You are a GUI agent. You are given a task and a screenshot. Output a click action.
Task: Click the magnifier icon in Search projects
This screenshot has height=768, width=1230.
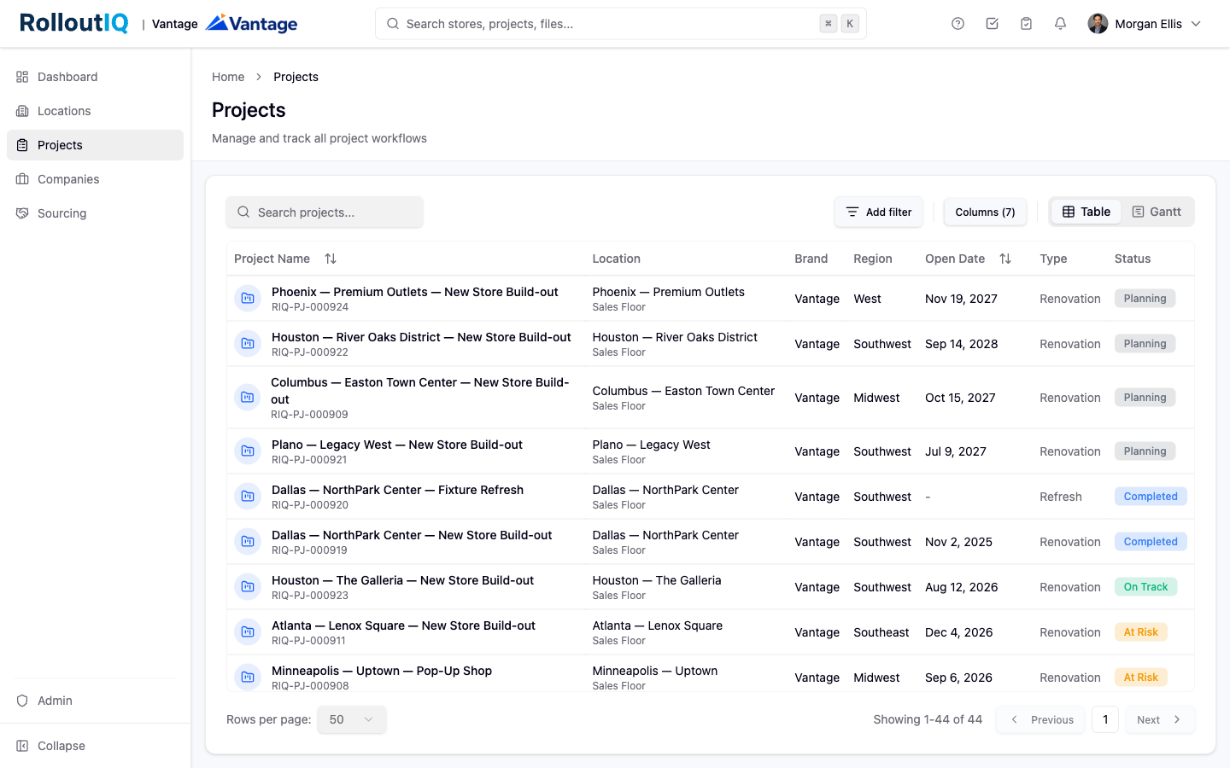pos(243,212)
